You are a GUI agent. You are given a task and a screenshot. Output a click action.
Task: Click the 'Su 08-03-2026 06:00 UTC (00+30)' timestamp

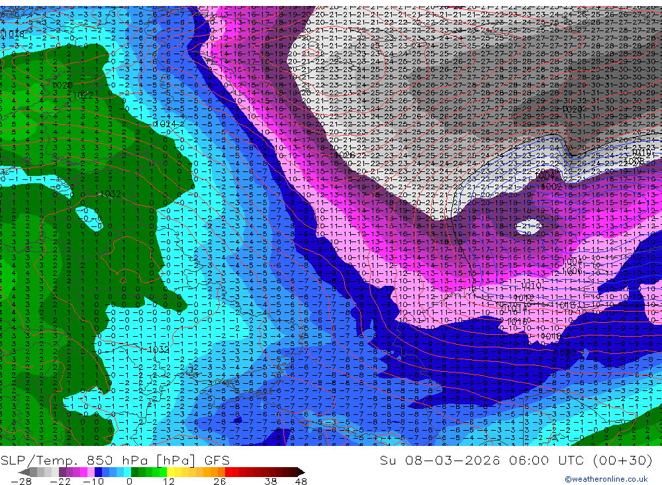516,460
